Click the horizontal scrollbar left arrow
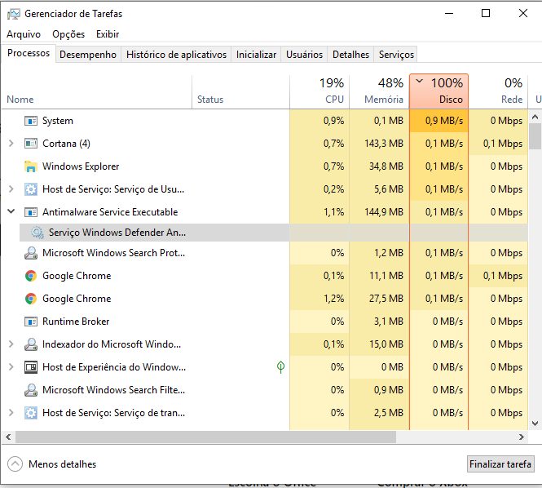The height and width of the screenshot is (488, 542). [8, 437]
